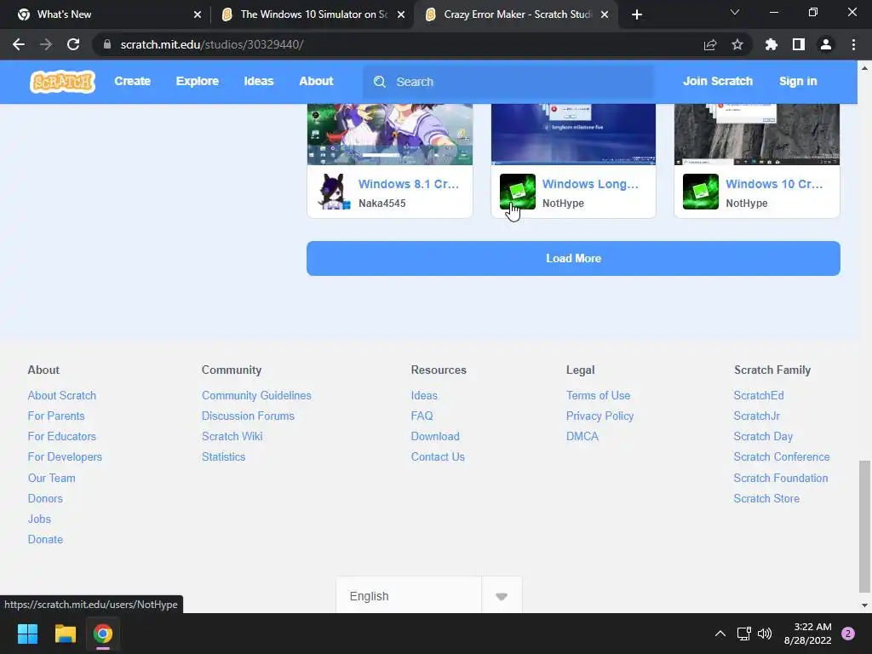Open the Ideas navigation item
This screenshot has width=872, height=654.
[259, 81]
